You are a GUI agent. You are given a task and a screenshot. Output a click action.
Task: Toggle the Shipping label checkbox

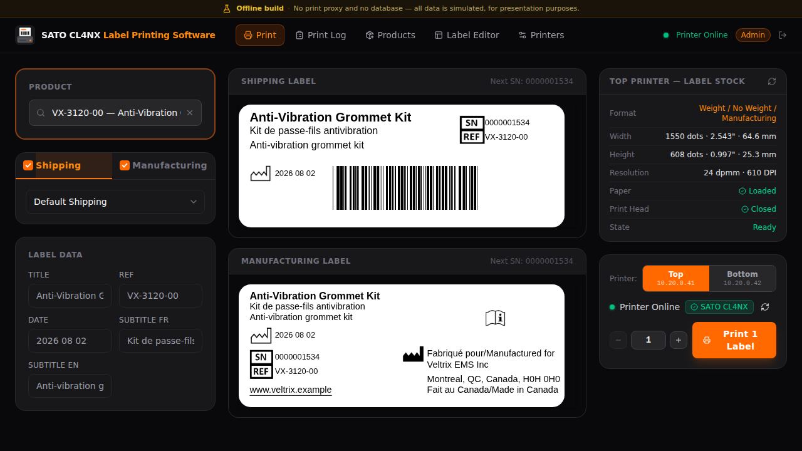28,165
